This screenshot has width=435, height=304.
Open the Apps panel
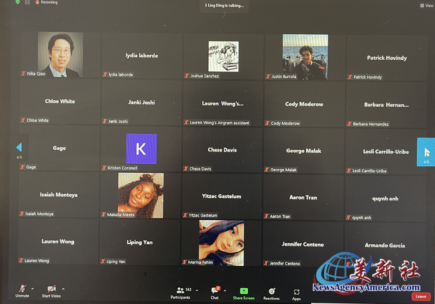(x=296, y=295)
